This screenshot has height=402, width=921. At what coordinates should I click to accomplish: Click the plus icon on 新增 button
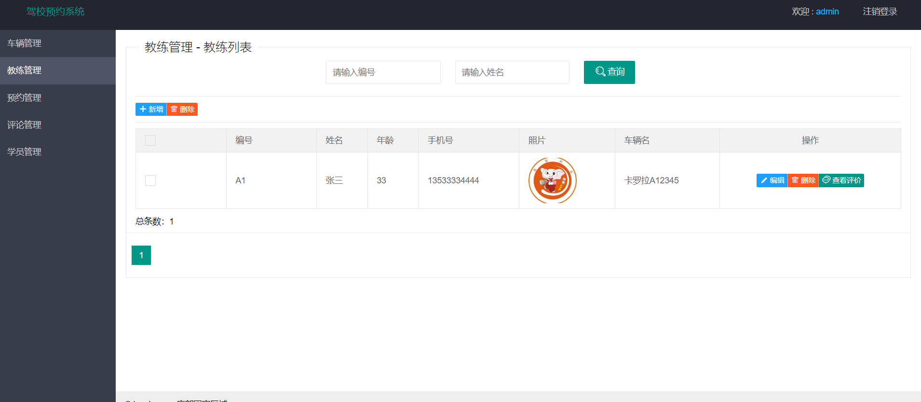(143, 109)
